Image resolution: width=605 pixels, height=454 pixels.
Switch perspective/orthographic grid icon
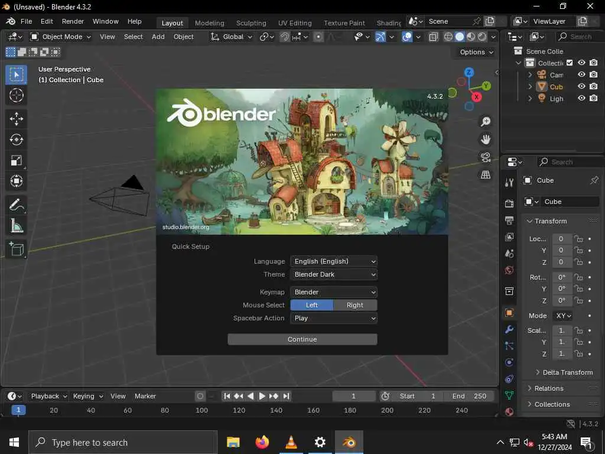point(486,175)
